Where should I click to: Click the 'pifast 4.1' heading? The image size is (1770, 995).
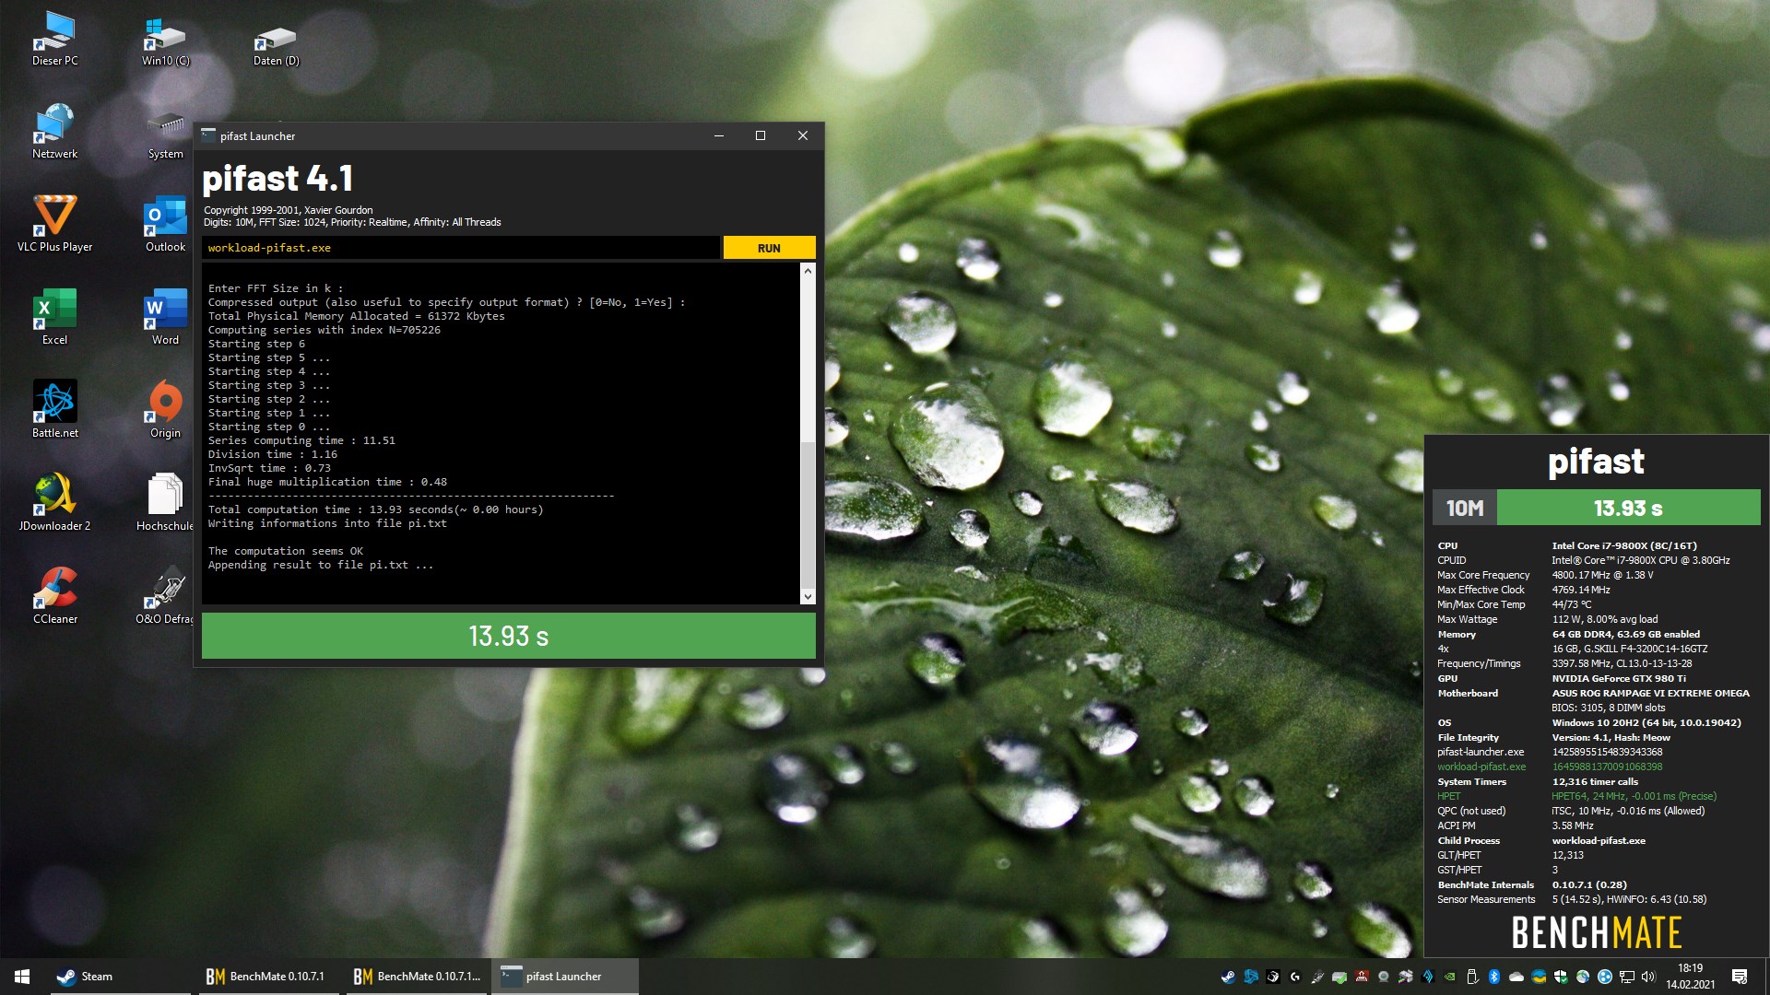click(277, 179)
